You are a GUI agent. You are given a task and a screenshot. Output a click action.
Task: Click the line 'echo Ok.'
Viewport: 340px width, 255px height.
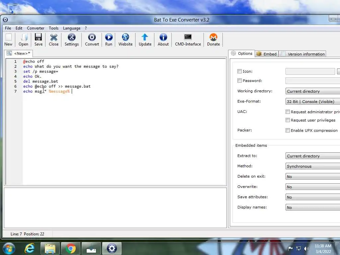click(x=32, y=76)
